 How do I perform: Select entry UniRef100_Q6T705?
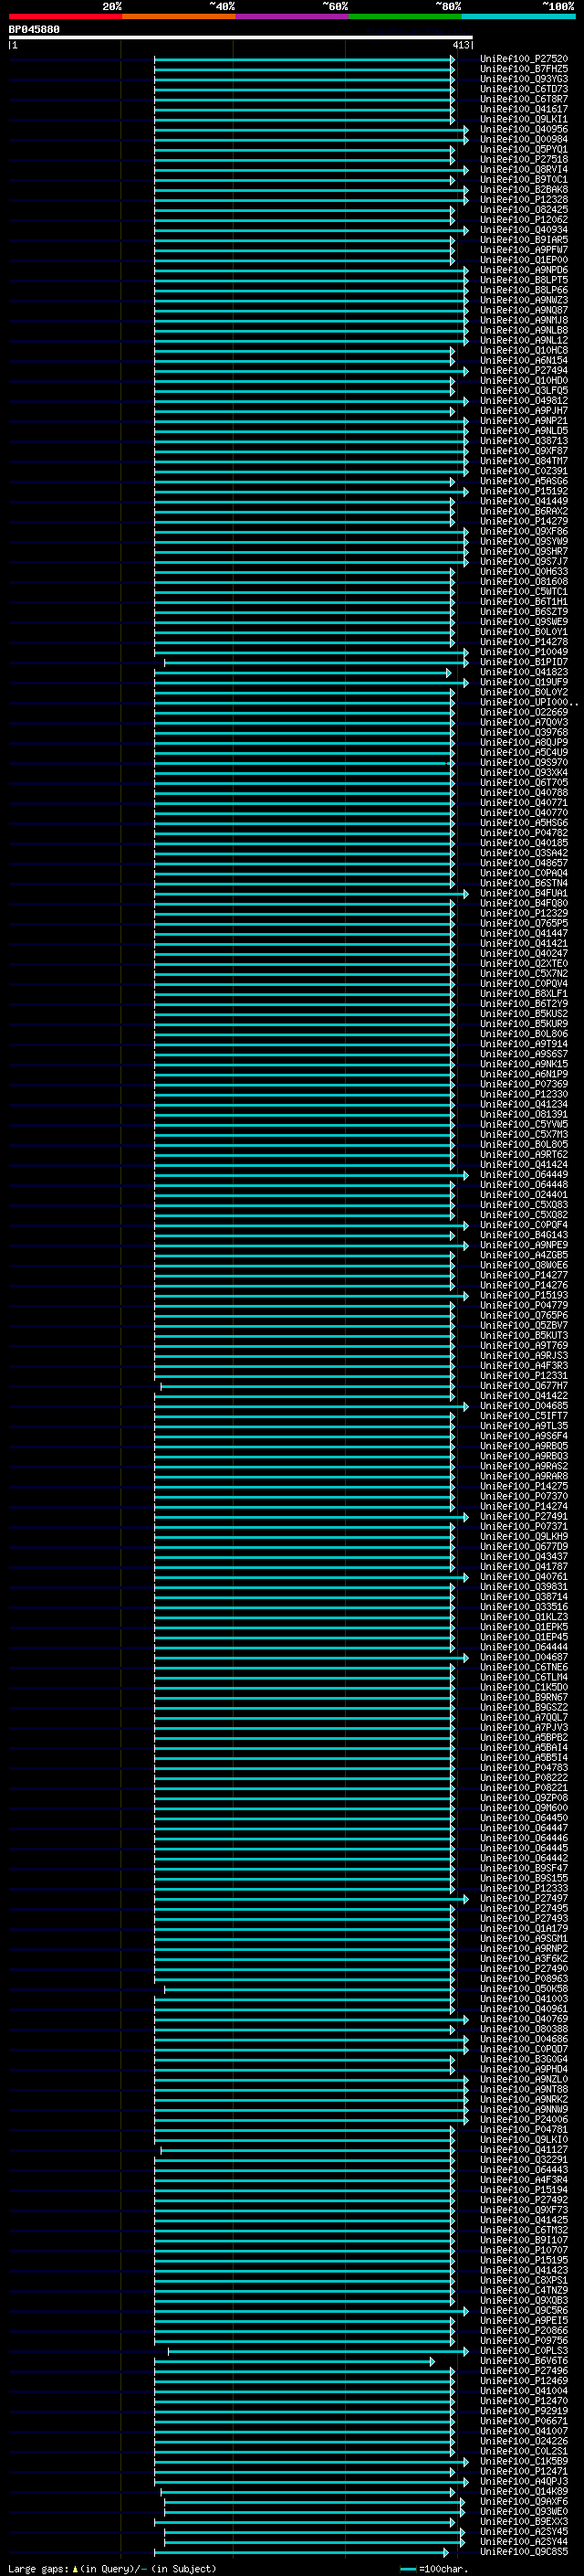(524, 783)
